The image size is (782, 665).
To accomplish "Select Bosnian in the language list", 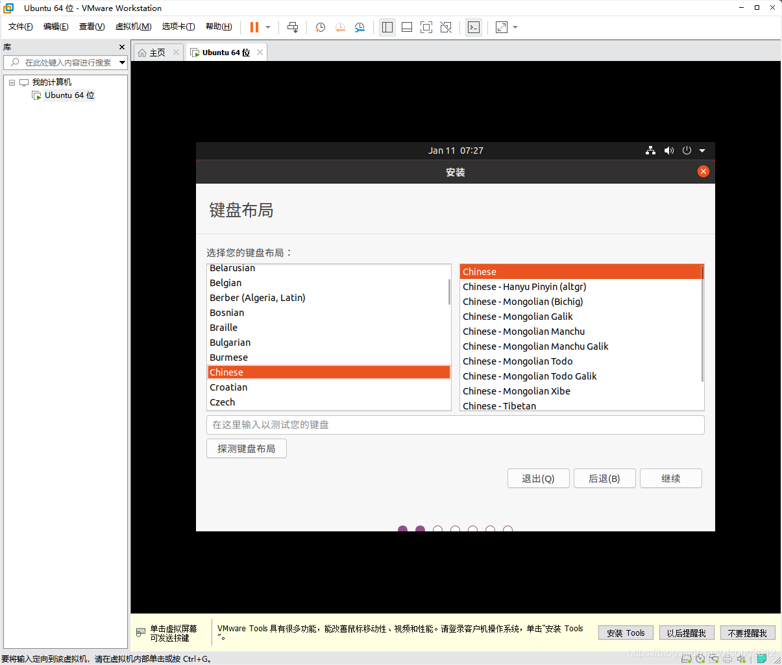I will (x=328, y=313).
